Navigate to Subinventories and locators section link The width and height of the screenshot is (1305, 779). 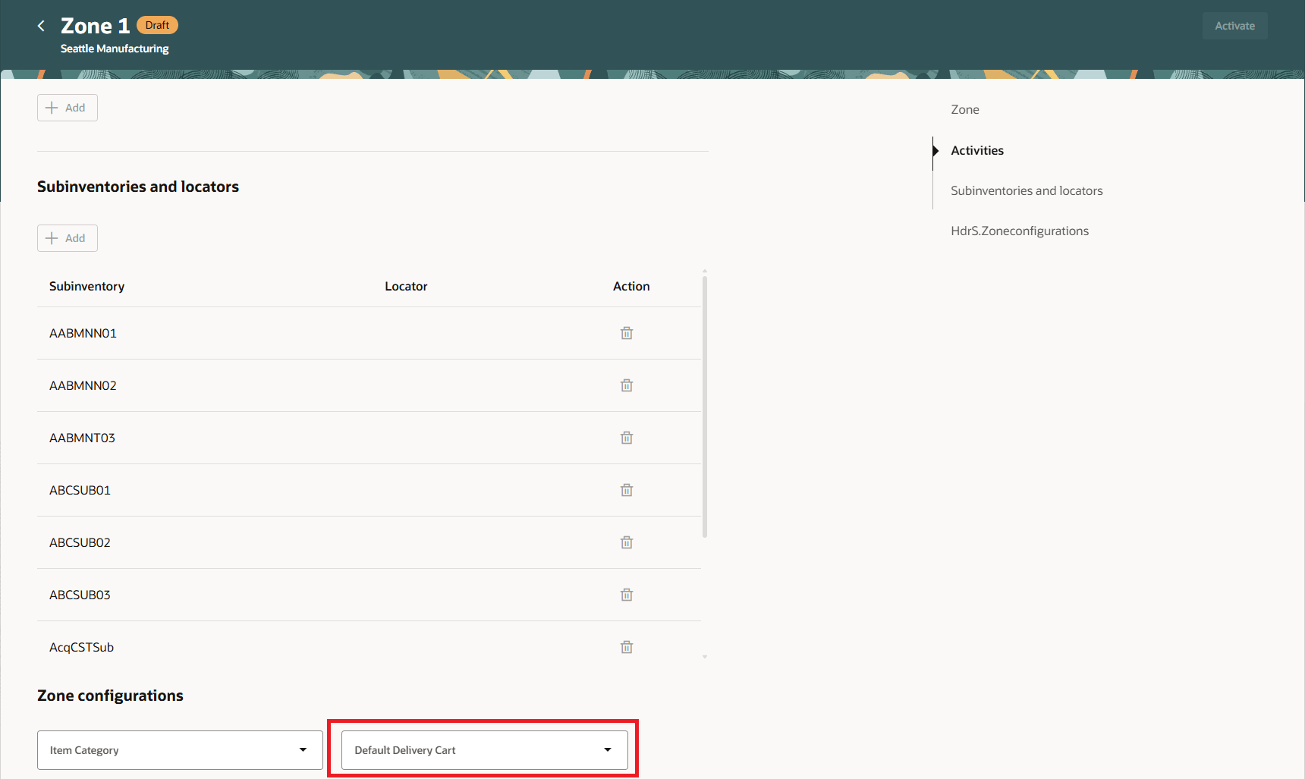tap(1027, 190)
